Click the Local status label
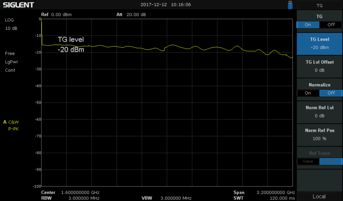Viewport: 343px width, 201px height. tap(319, 196)
